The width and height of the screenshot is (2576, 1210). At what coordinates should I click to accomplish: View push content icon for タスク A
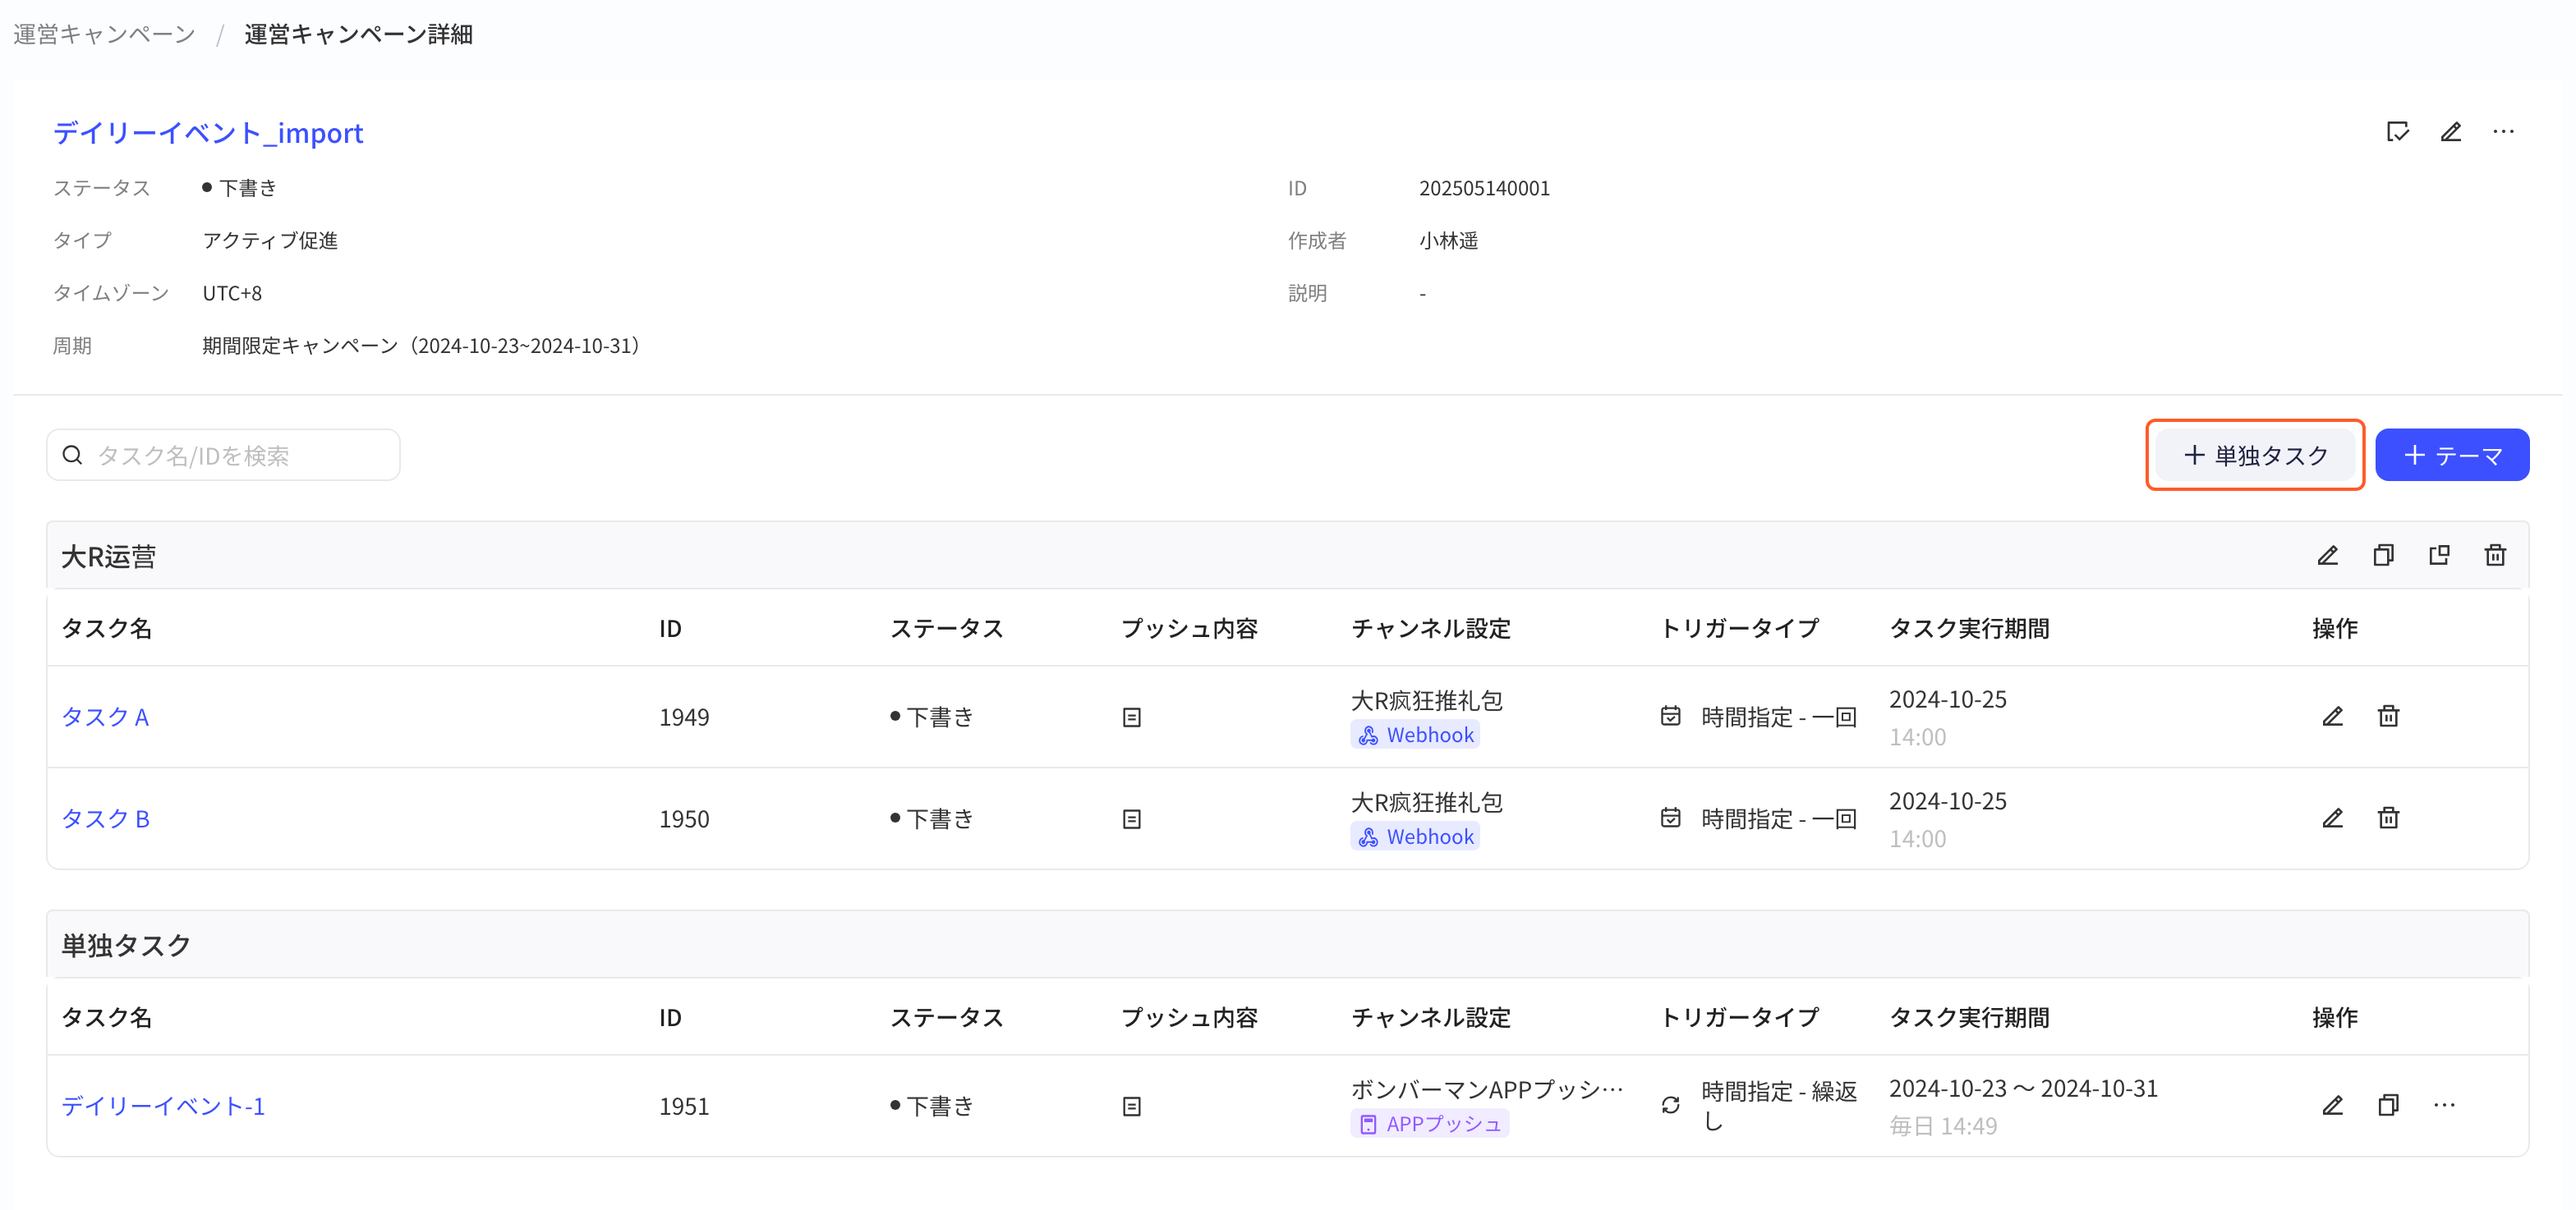coord(1132,717)
